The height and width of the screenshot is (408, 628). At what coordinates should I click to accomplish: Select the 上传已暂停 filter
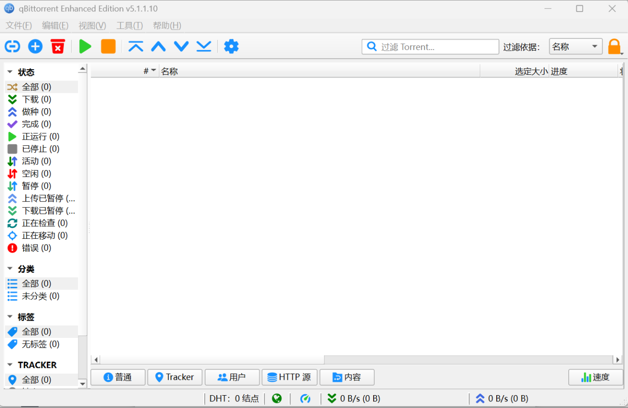pyautogui.click(x=42, y=198)
